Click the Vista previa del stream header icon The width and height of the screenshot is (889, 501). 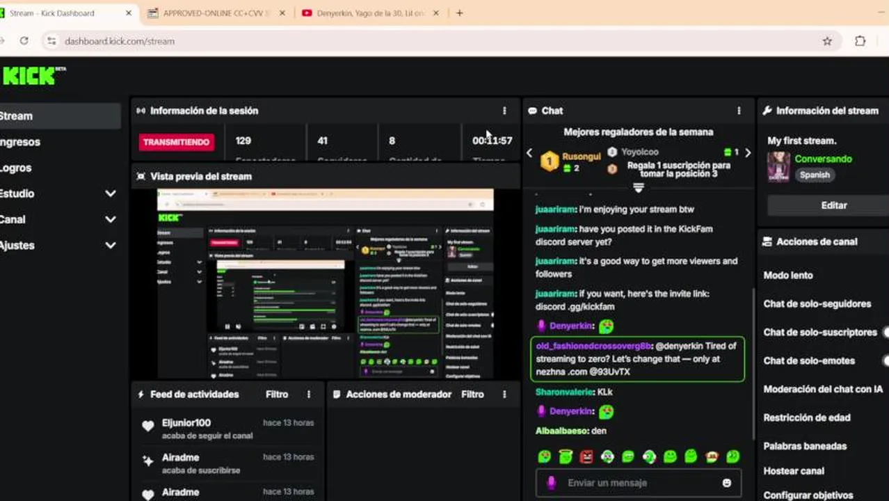point(141,176)
